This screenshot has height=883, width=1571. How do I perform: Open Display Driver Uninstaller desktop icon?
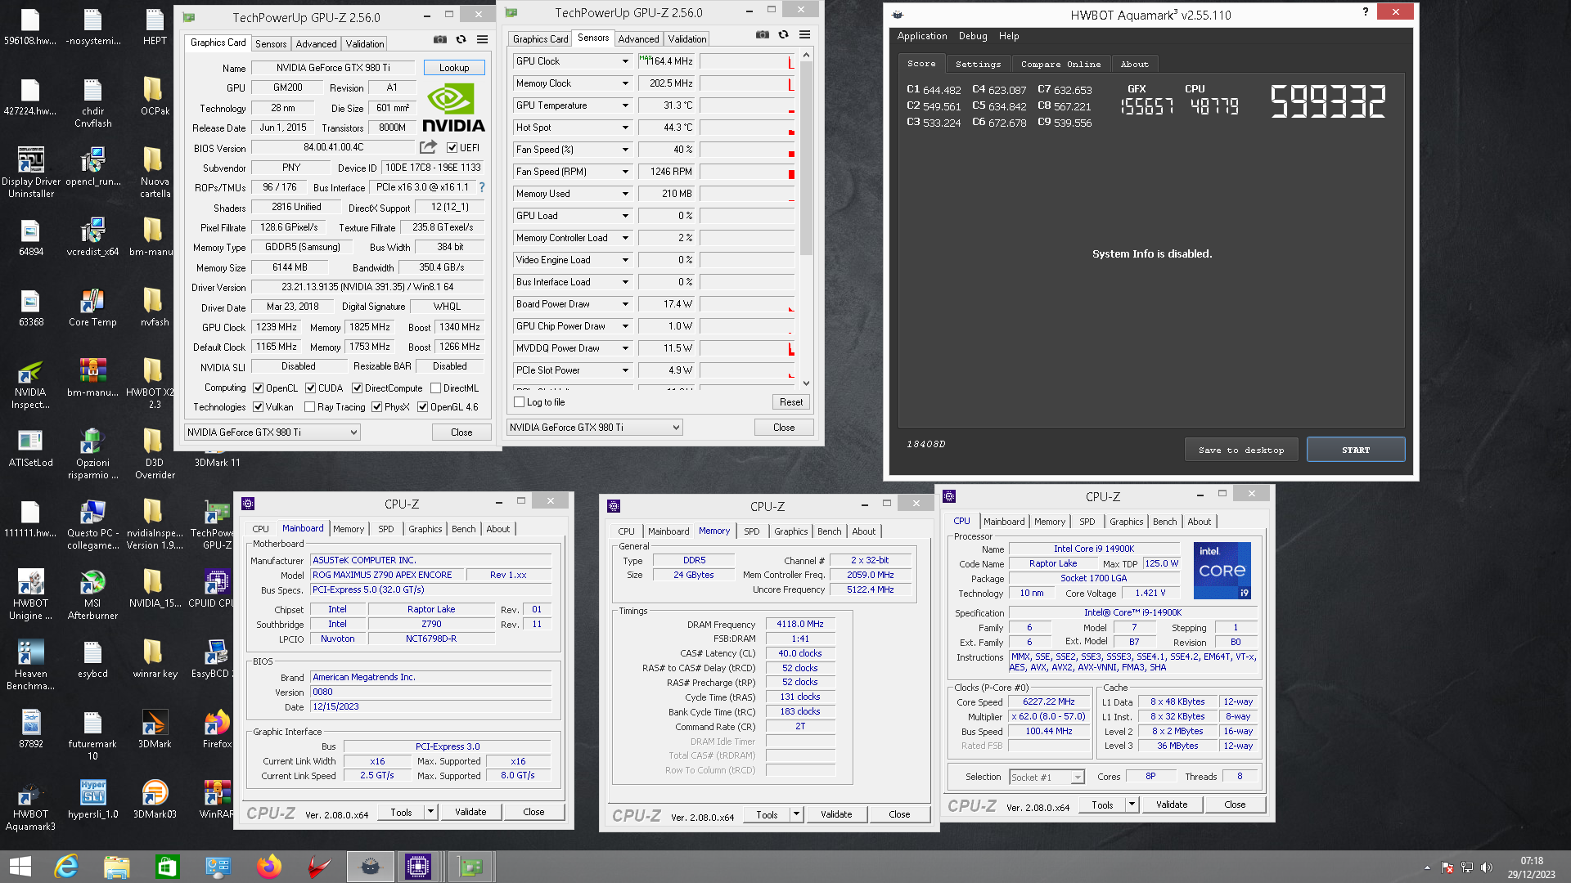[x=30, y=173]
